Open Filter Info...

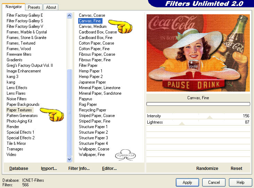(79, 169)
